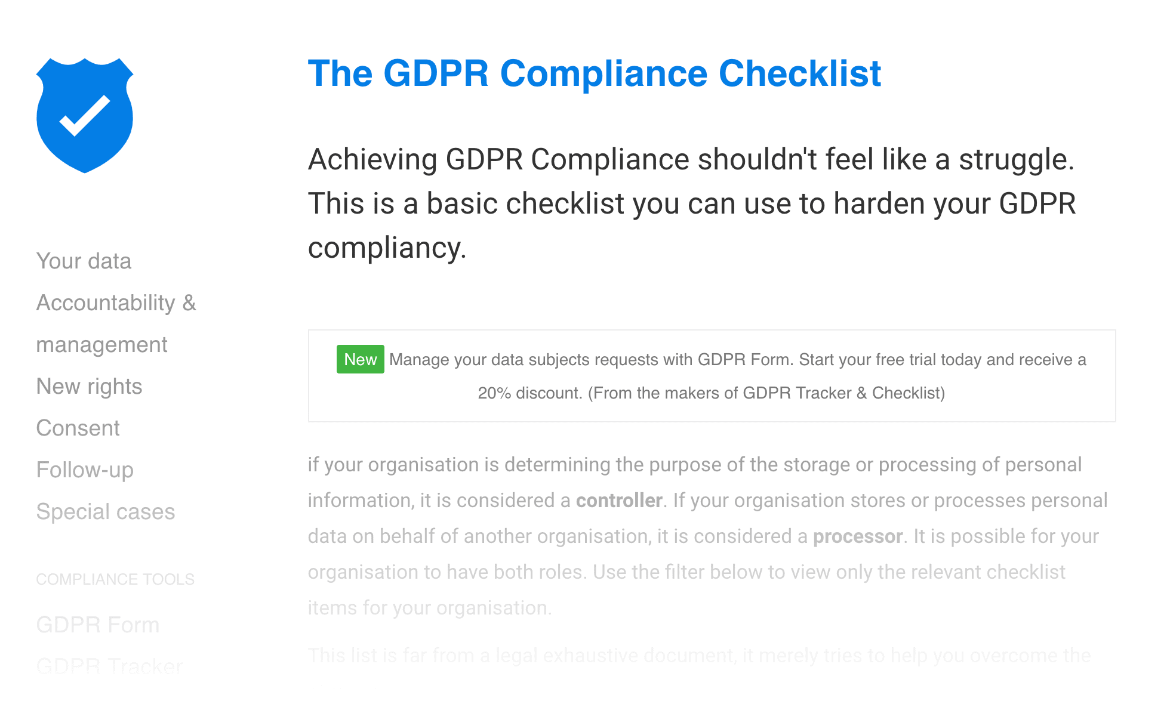Click the COMPLIANCE TOOLS sidebar heading
This screenshot has height=704, width=1170.
coord(115,579)
